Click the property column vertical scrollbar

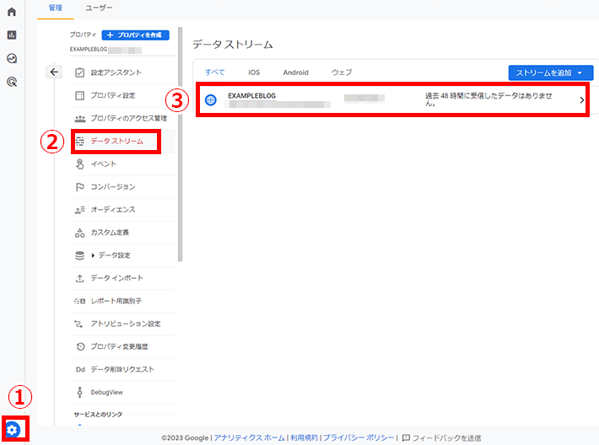tap(180, 144)
